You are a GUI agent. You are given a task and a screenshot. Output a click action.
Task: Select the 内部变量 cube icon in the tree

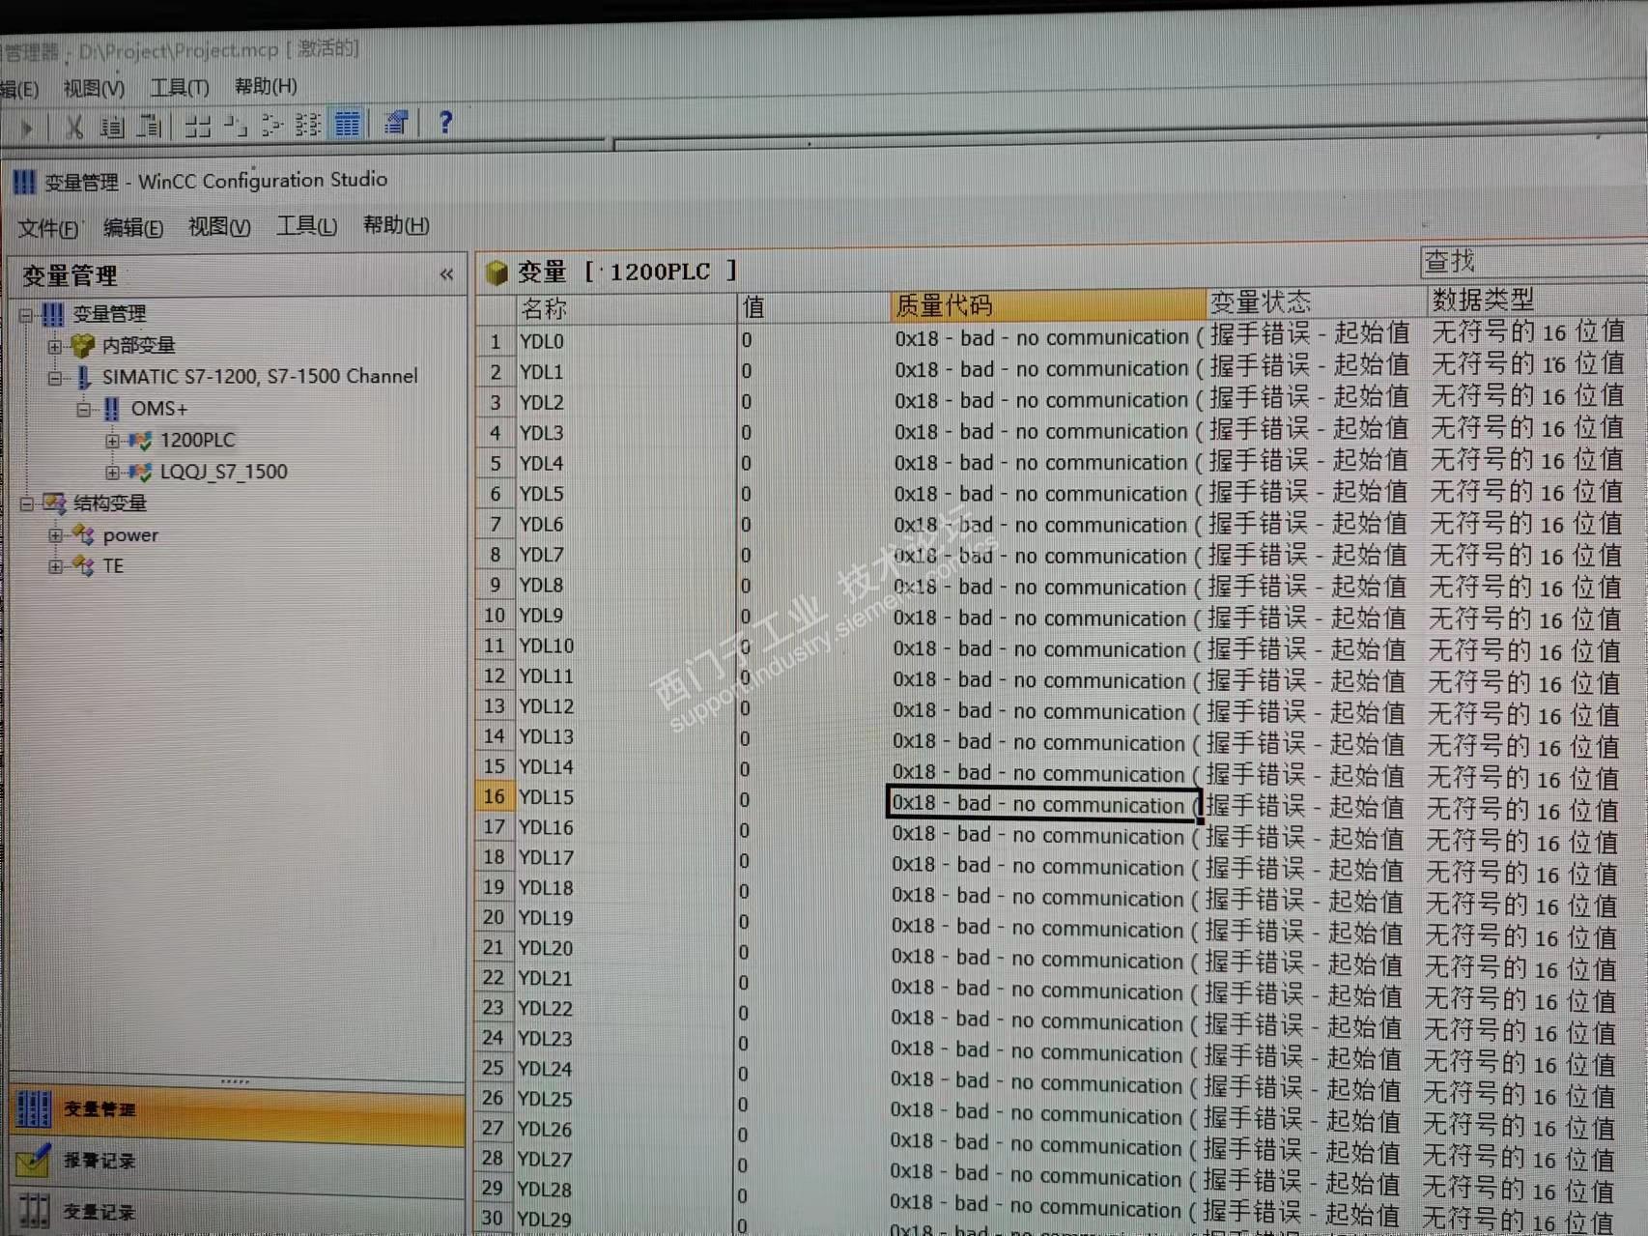pos(83,345)
